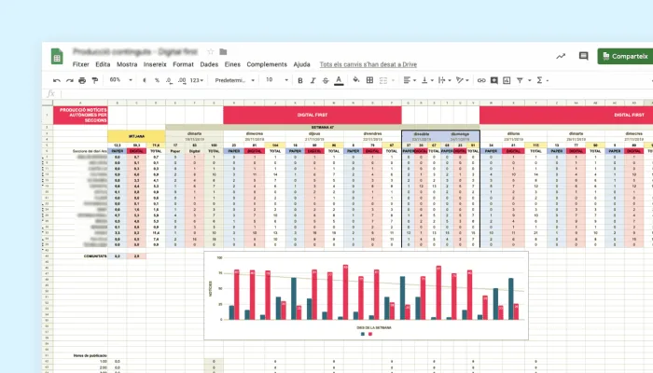
Task: Toggle strikethrough formatting
Action: coord(326,80)
